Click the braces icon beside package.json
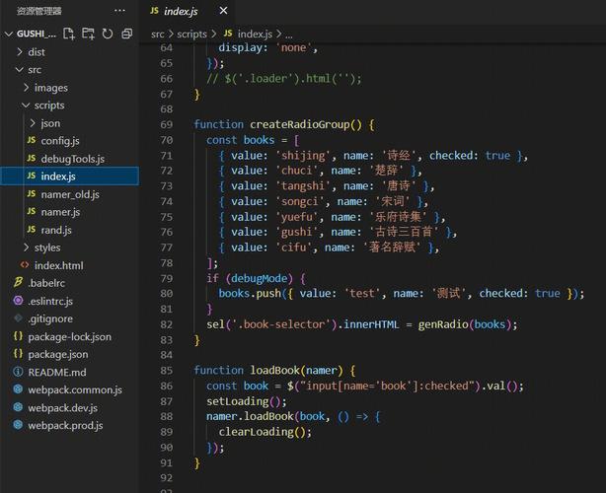This screenshot has height=493, width=606. coord(18,354)
